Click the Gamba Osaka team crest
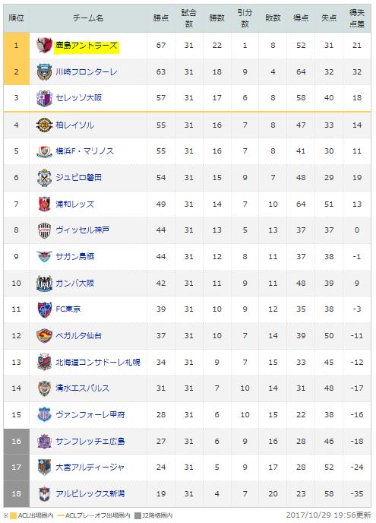This screenshot has height=523, width=376. pos(44,284)
